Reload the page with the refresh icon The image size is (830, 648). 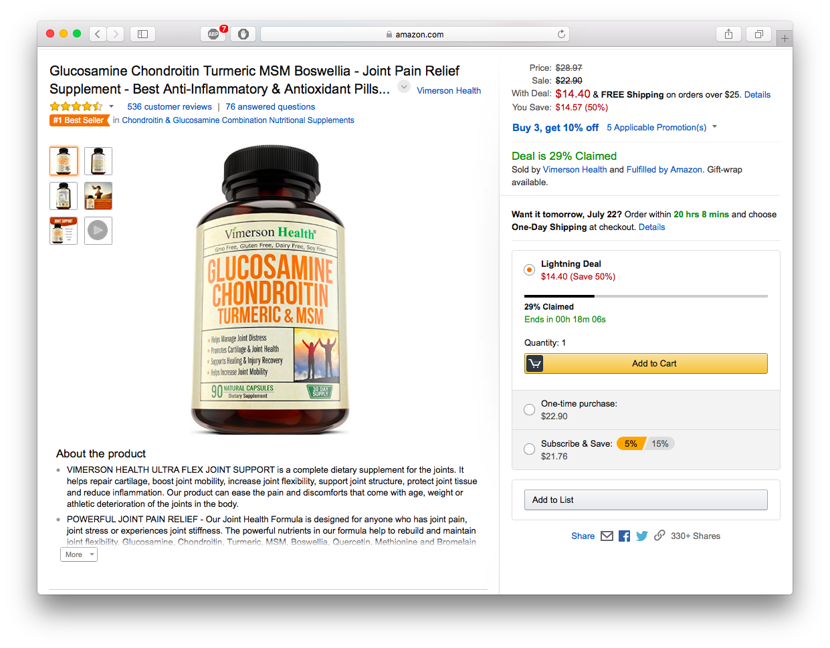coord(561,34)
